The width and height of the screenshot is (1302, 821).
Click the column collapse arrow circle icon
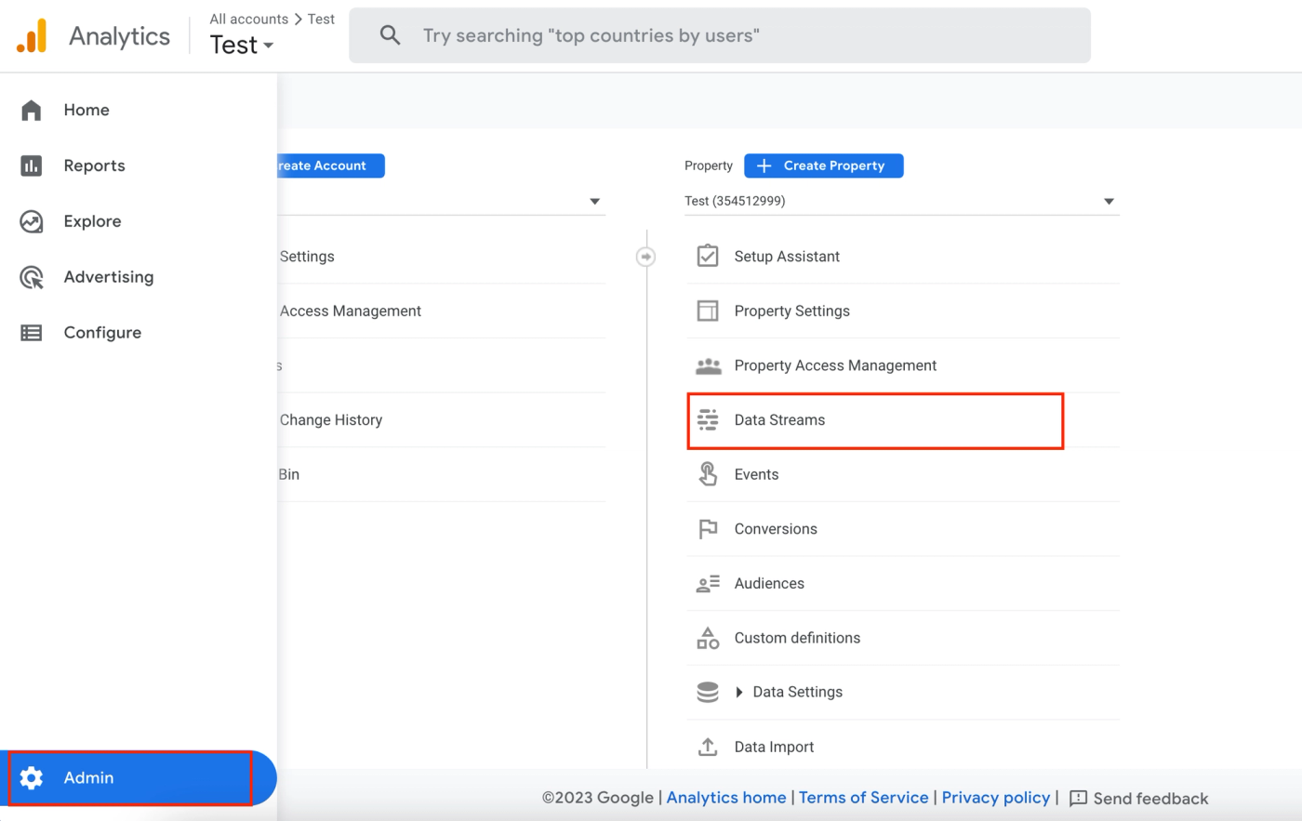pos(645,257)
